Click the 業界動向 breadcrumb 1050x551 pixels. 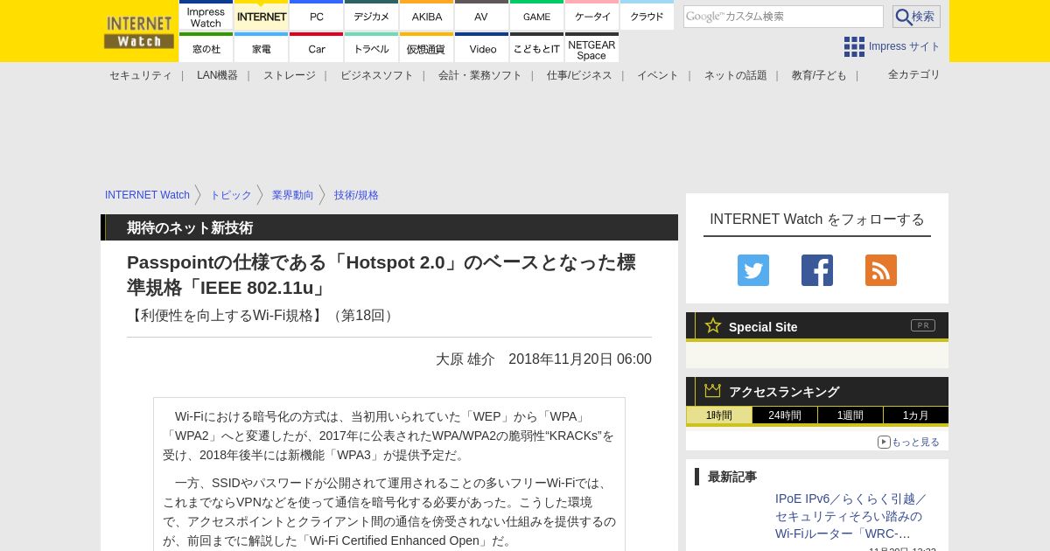coord(293,195)
